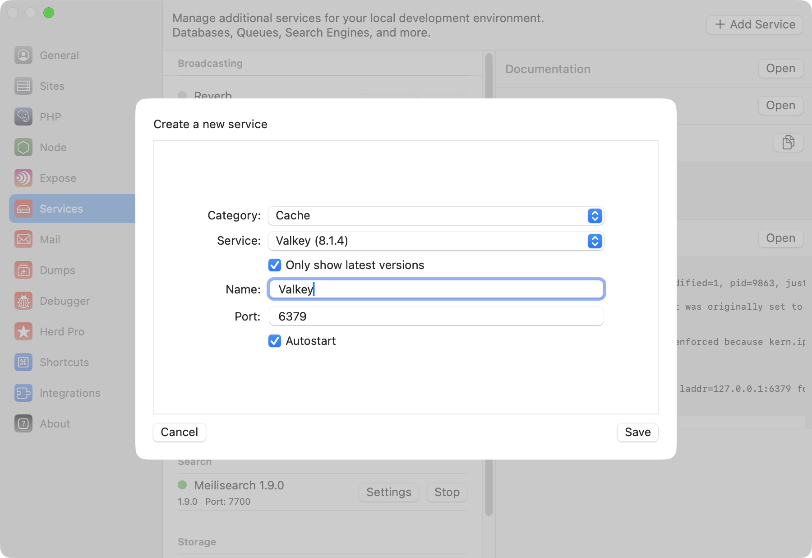The height and width of the screenshot is (558, 812).
Task: Open Herd Pro via the star icon
Action: [x=23, y=331]
